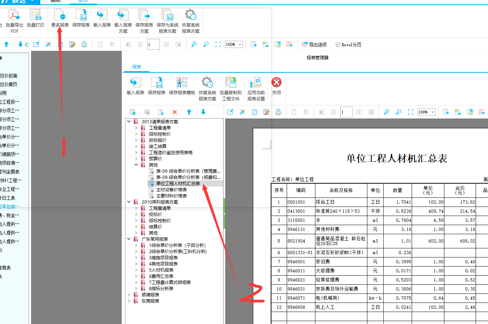The height and width of the screenshot is (324, 488).
Task: Open 100% zoom dropdown in main toolbar
Action: 240,45
